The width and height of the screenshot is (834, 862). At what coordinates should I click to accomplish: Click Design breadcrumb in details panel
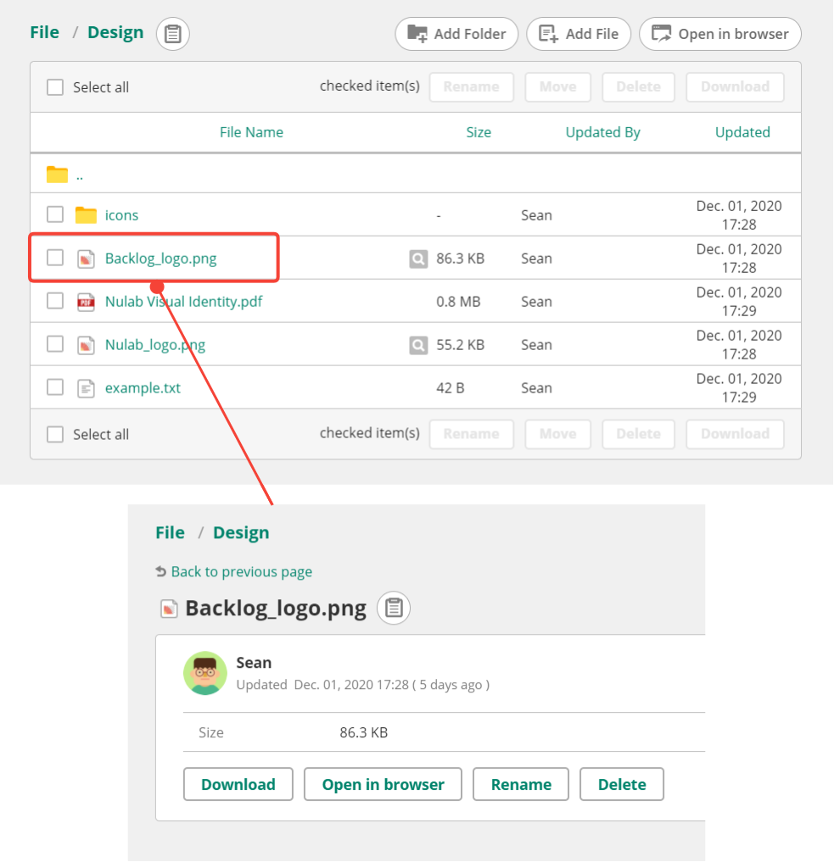[241, 532]
